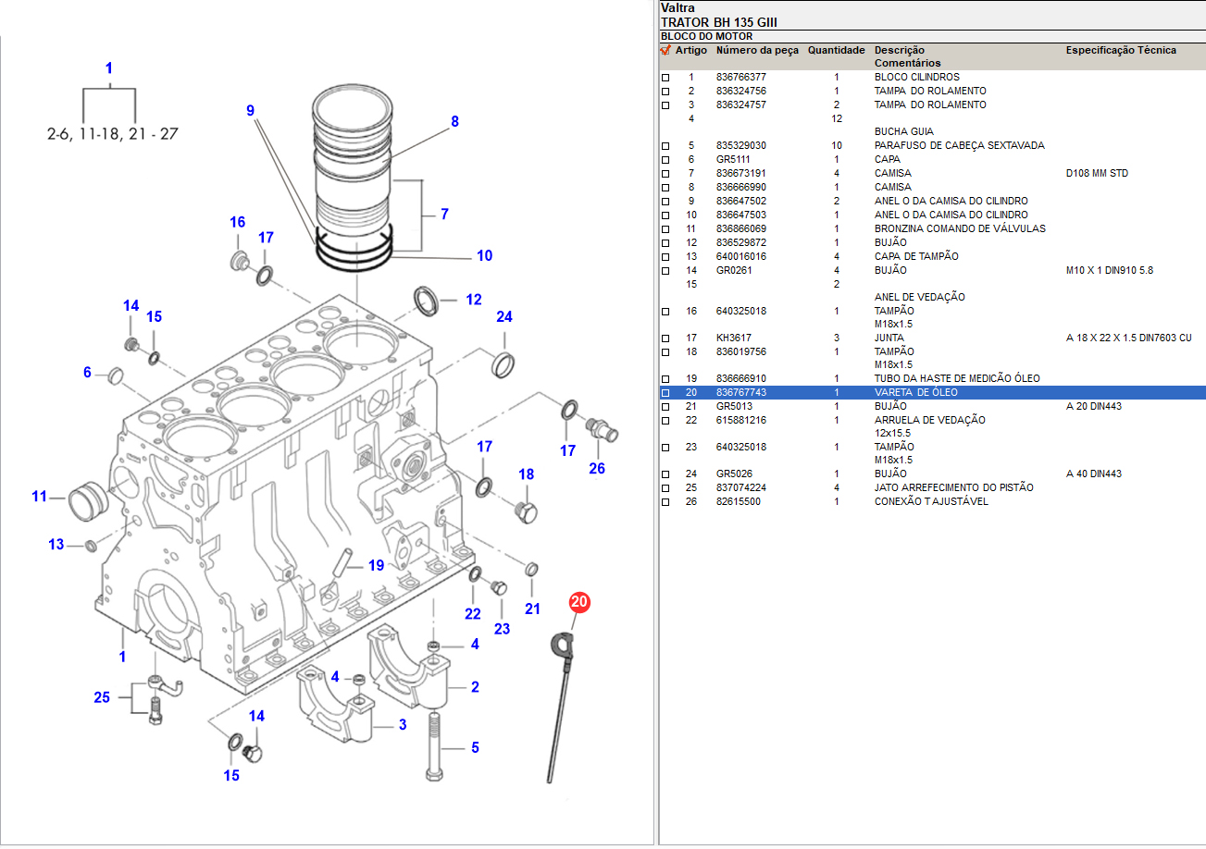Select callout 26 on the diagram

point(597,469)
